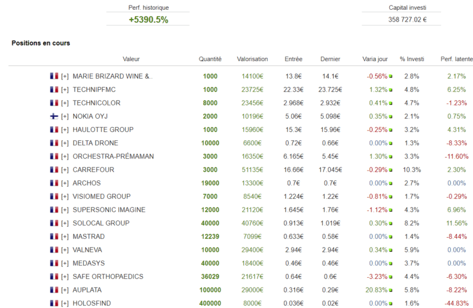Open the VISIOMED GROUP position link
This screenshot has height=308, width=473.
(x=102, y=197)
